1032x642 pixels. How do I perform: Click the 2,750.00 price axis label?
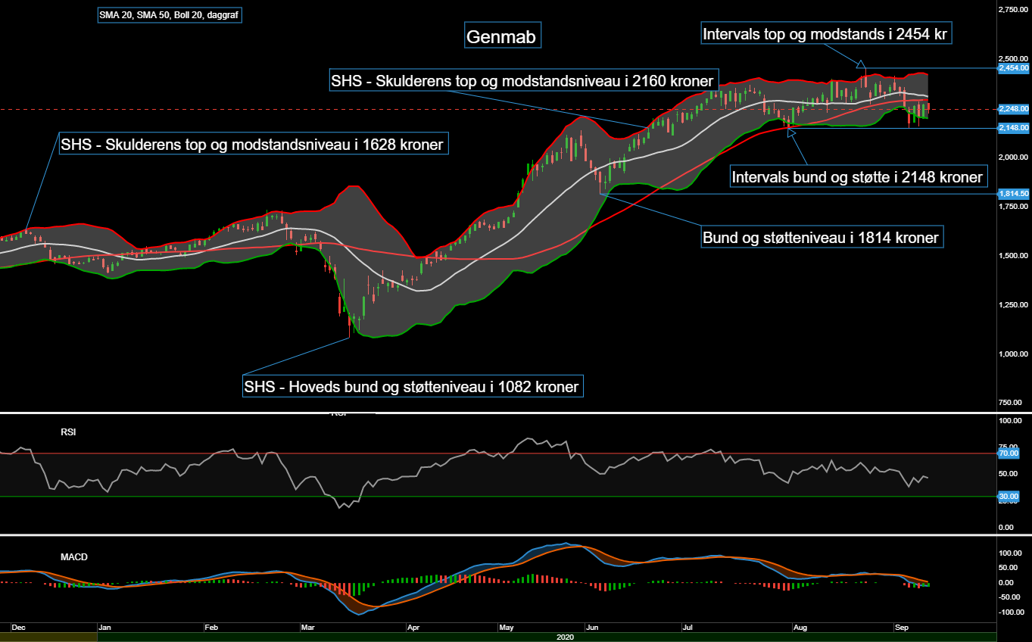tap(1013, 9)
